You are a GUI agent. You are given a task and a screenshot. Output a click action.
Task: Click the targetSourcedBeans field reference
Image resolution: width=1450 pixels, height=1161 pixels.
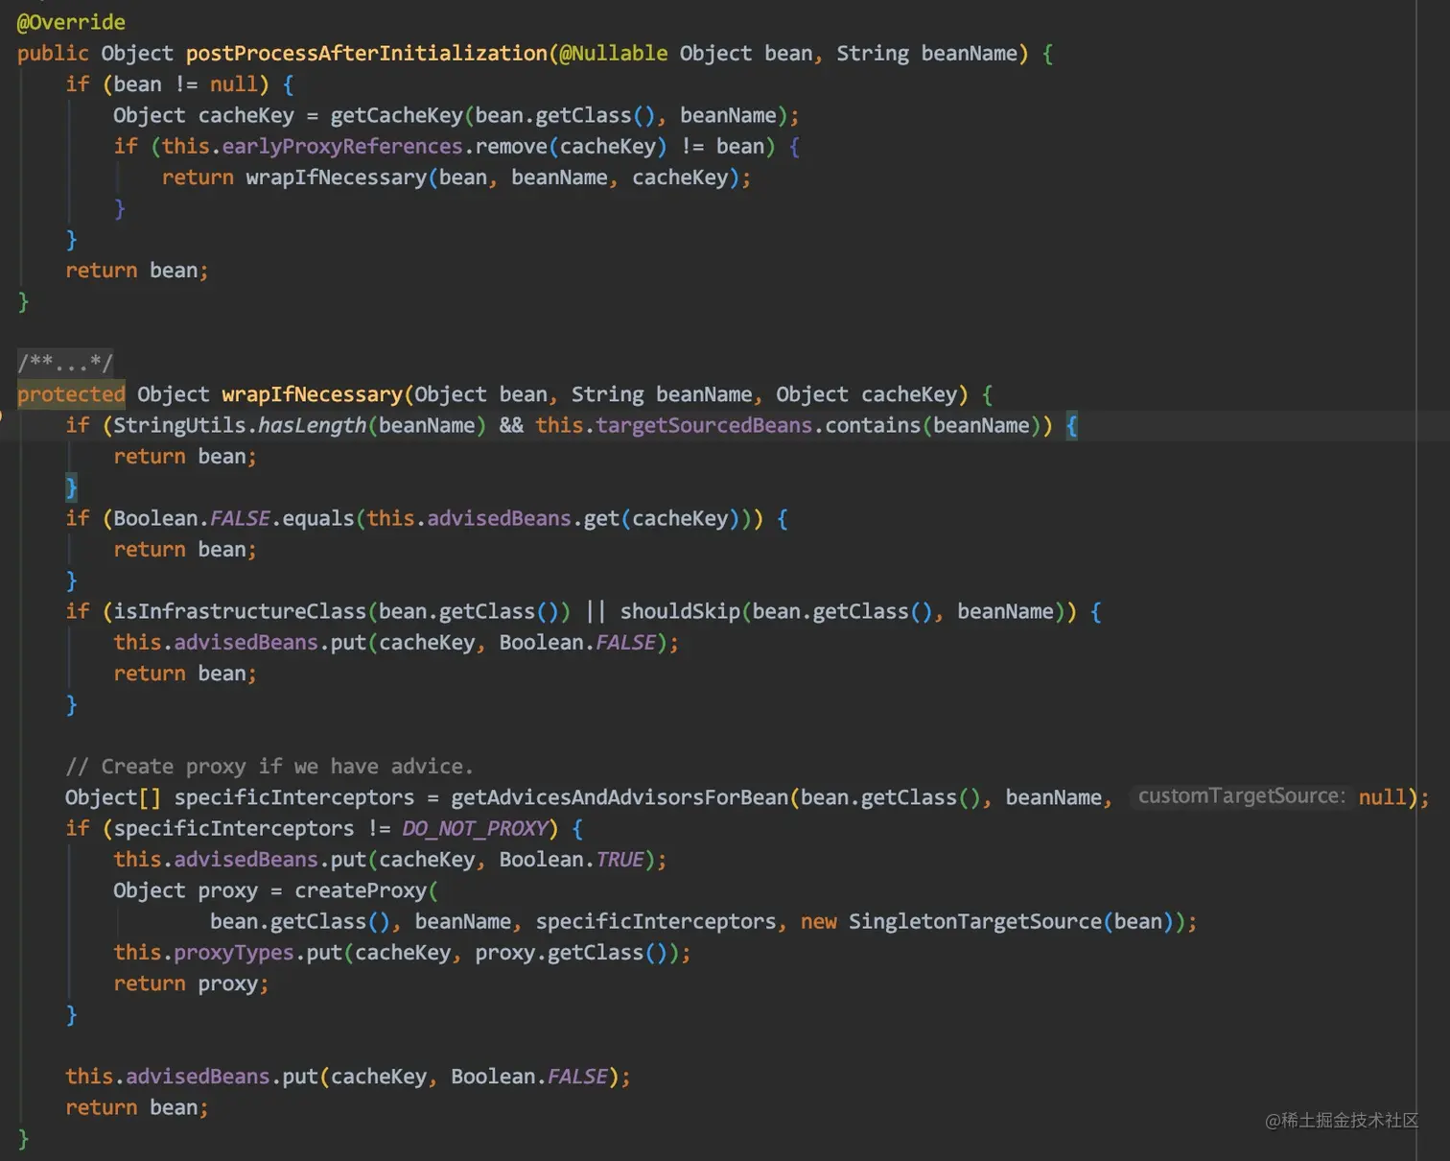pos(703,425)
